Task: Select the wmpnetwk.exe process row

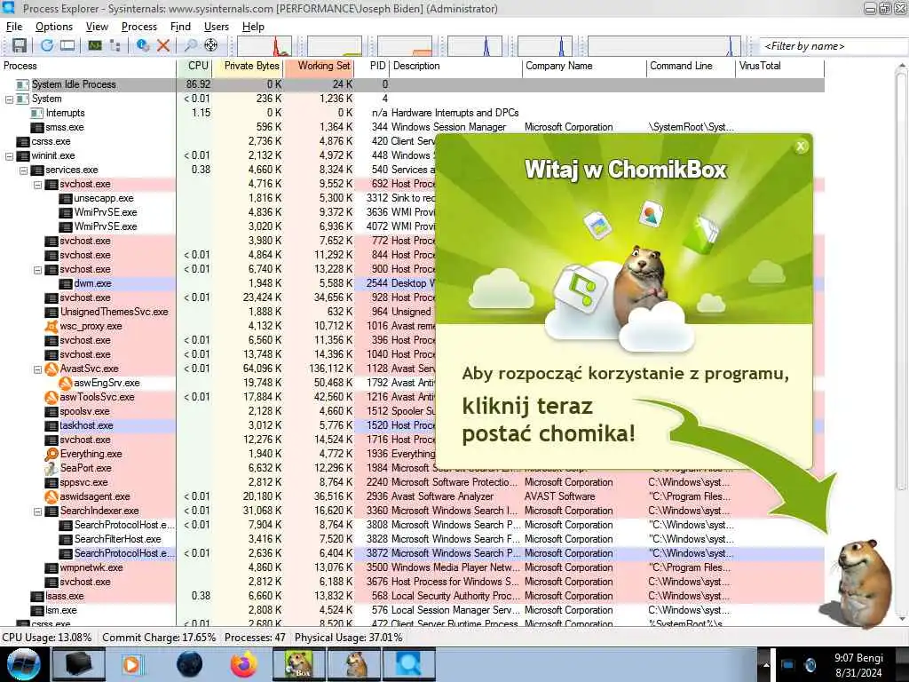Action: coord(412,567)
